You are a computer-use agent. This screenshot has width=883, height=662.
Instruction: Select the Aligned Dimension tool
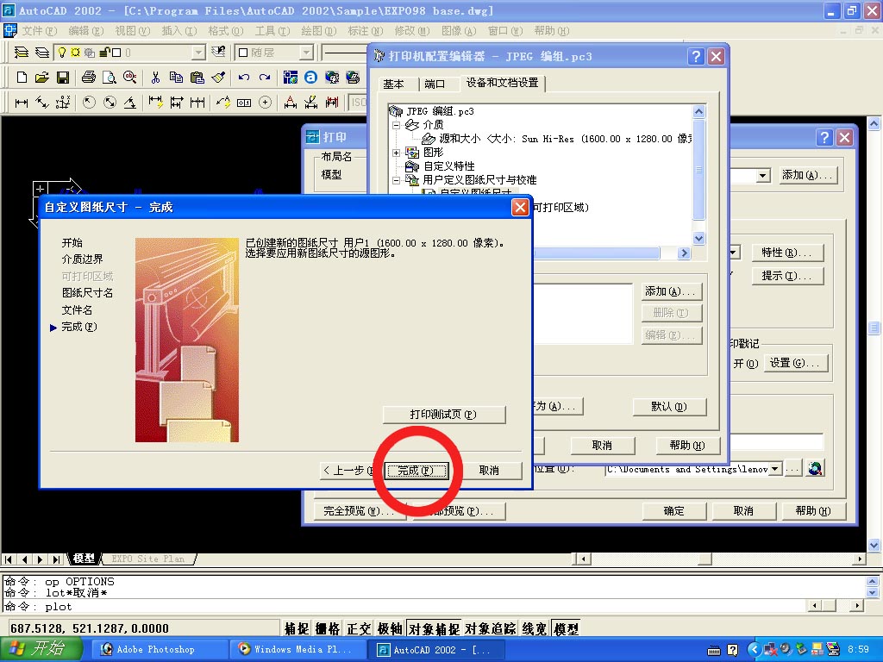coord(42,103)
